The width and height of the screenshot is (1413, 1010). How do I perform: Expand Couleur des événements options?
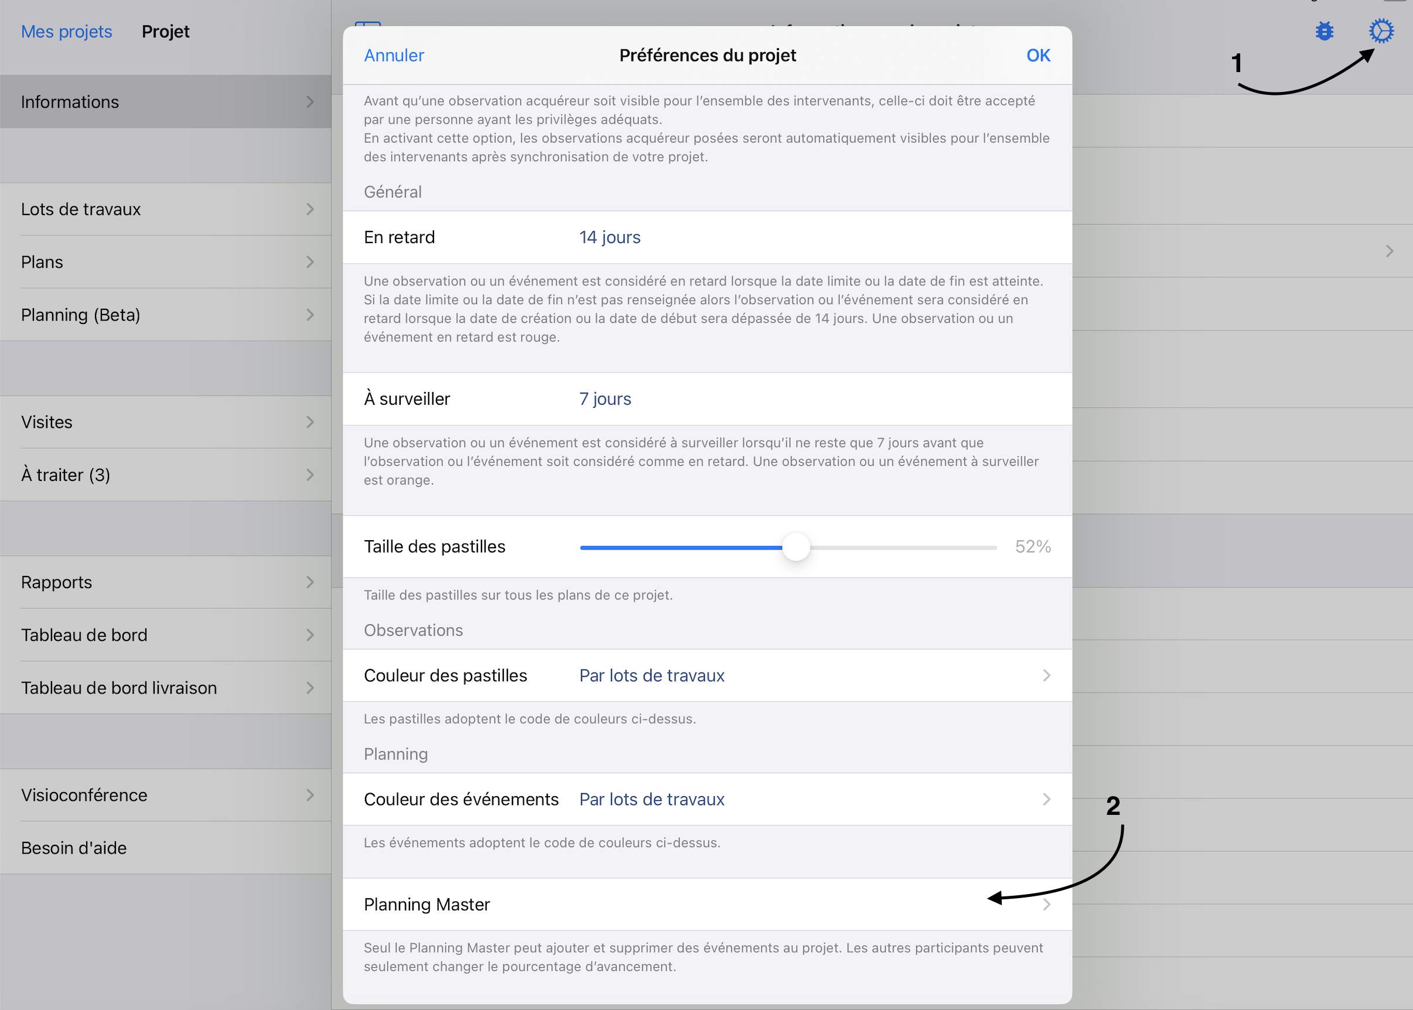pos(1046,799)
